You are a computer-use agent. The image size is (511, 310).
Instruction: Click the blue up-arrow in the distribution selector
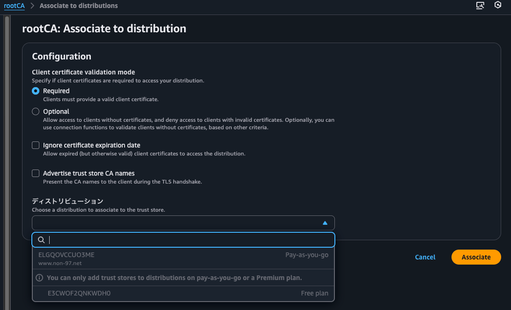325,223
